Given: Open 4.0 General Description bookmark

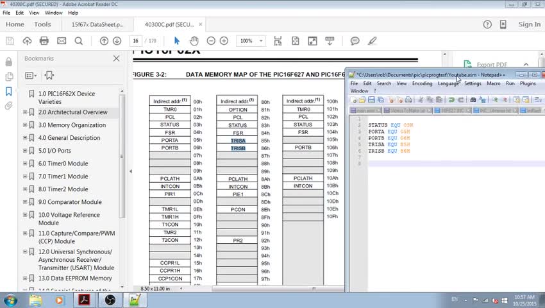Looking at the screenshot, I should [x=69, y=138].
